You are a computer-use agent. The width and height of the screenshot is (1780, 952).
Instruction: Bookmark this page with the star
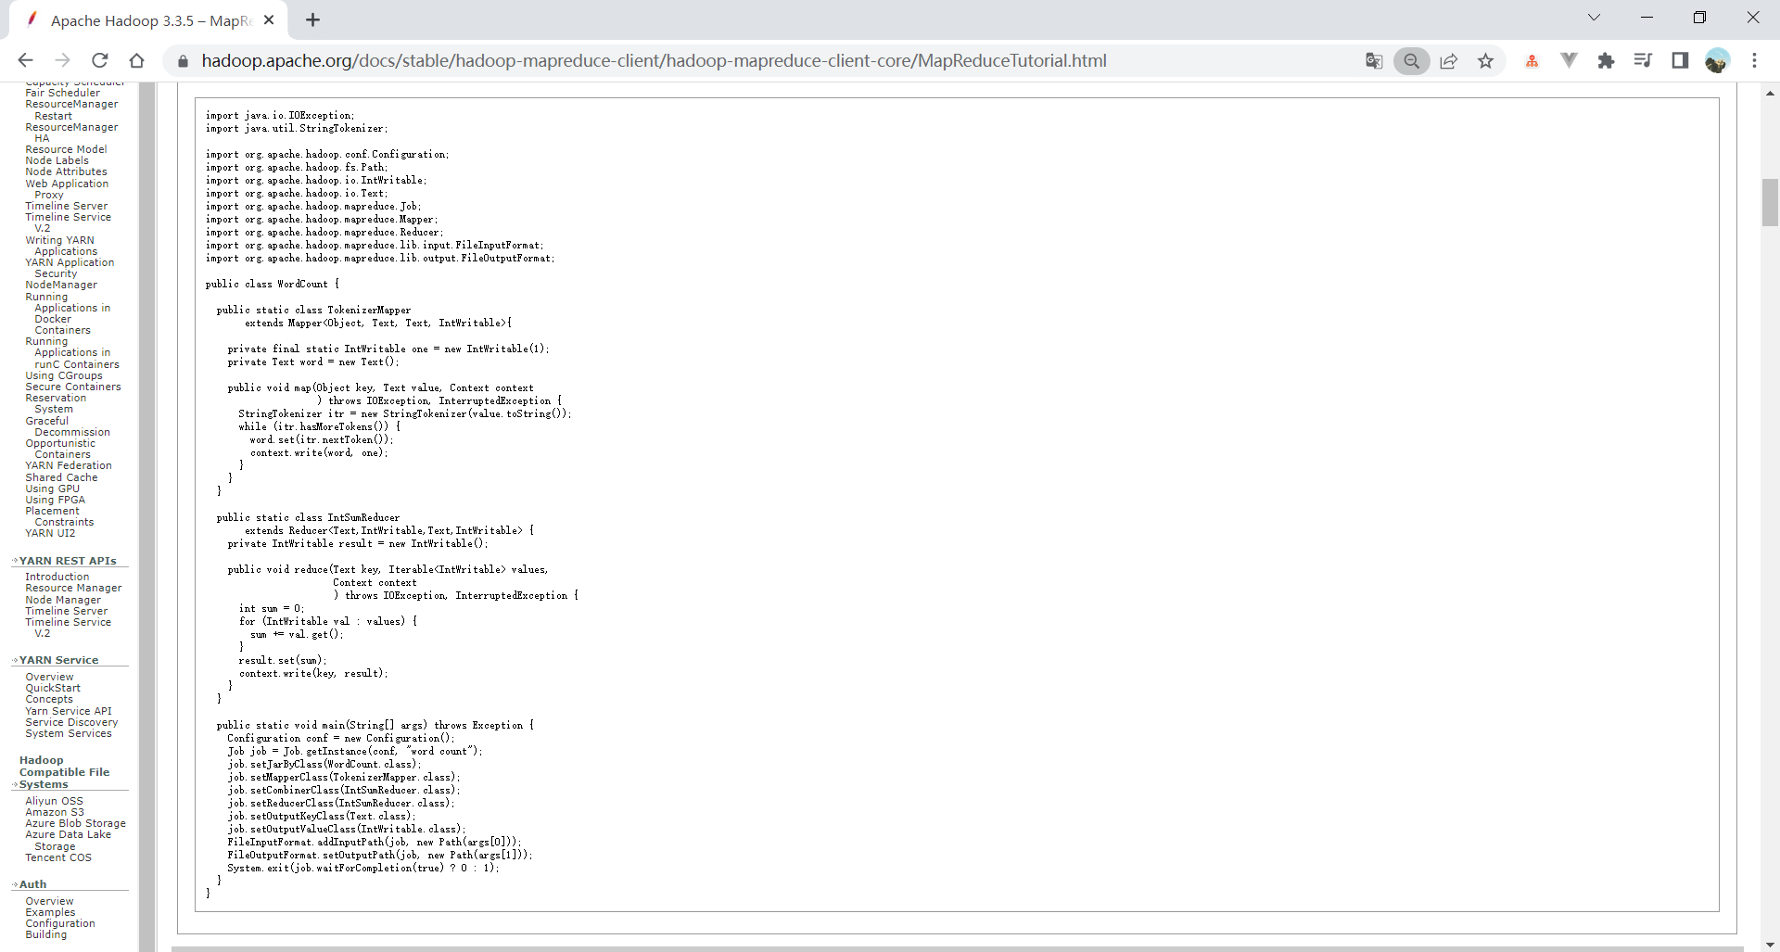point(1486,60)
